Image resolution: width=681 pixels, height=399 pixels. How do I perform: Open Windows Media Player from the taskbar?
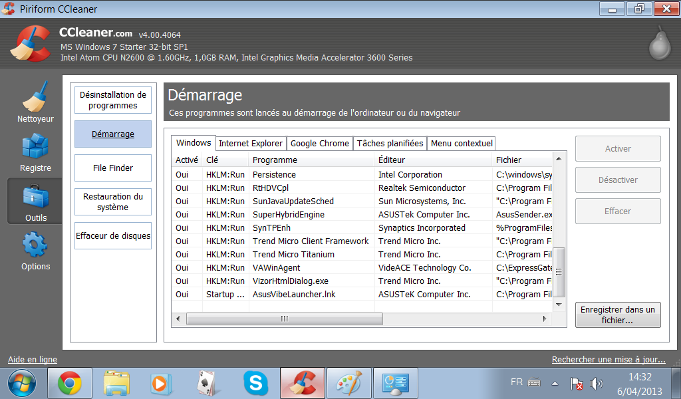tap(161, 384)
